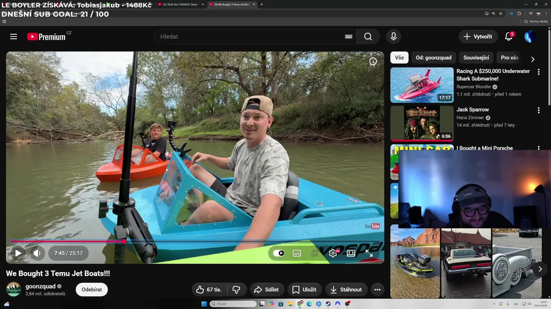Switch to 'We Bought 3 Temu Jet Boats' tab

(232, 4)
